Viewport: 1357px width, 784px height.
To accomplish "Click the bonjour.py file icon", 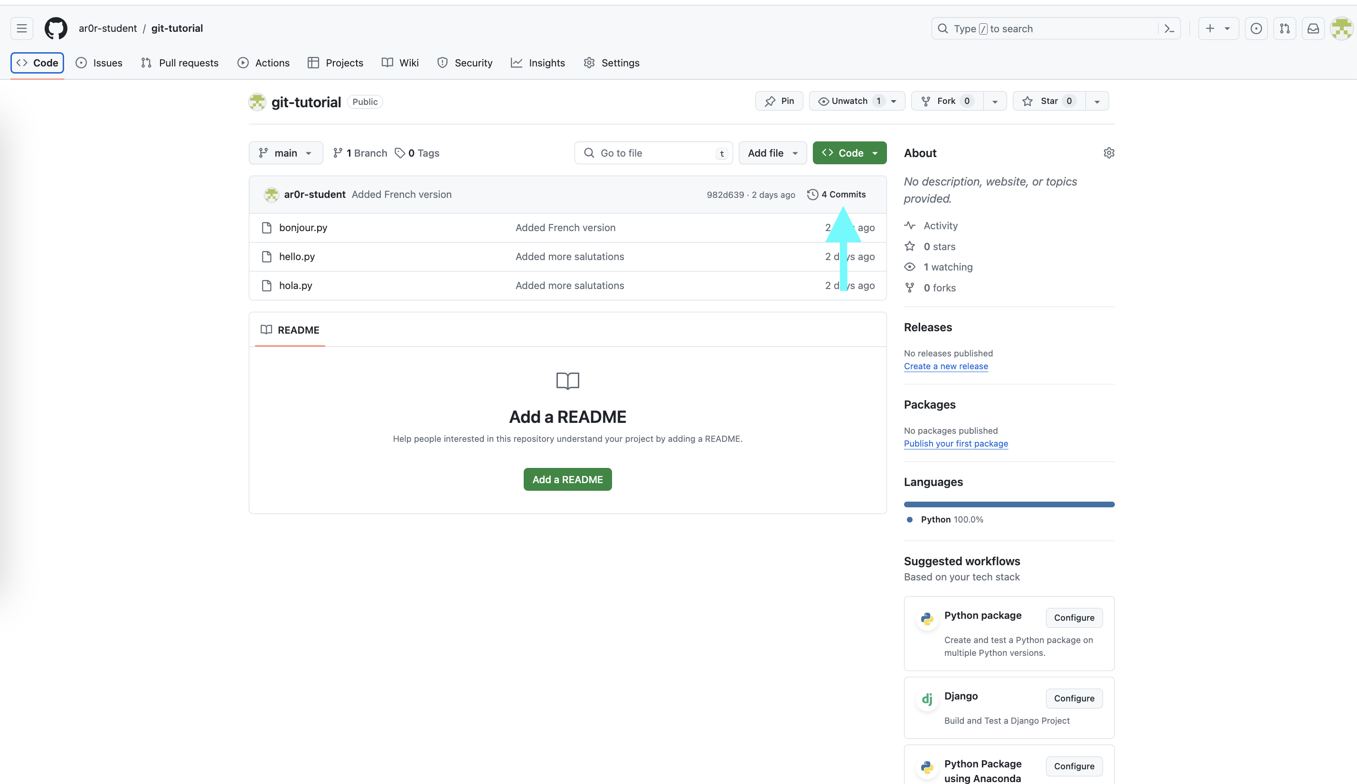I will (266, 228).
